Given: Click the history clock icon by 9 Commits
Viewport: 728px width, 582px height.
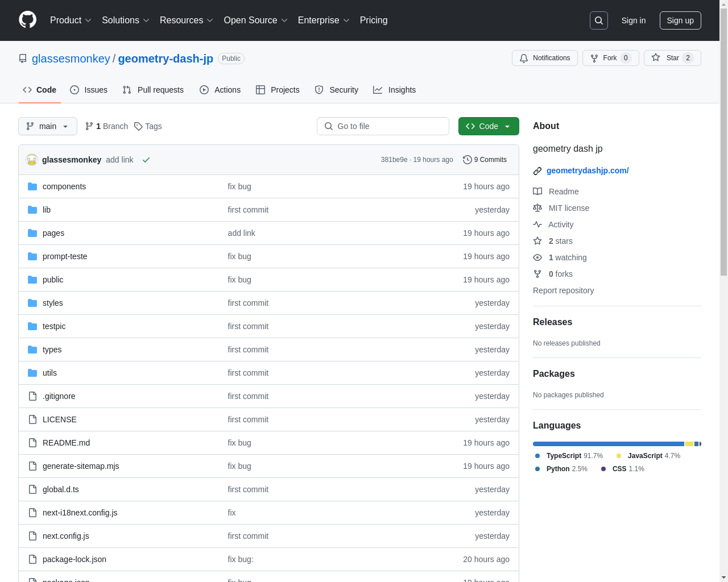Looking at the screenshot, I should click(x=468, y=160).
